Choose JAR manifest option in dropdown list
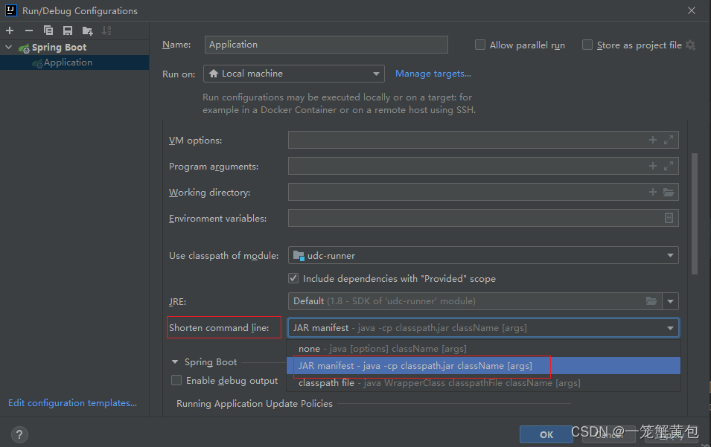Viewport: 711px width, 447px height. click(483, 365)
